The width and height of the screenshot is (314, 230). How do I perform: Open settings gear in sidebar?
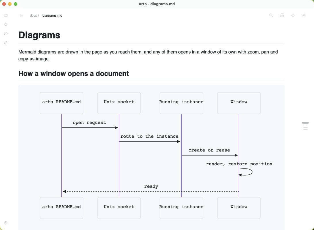(6, 223)
